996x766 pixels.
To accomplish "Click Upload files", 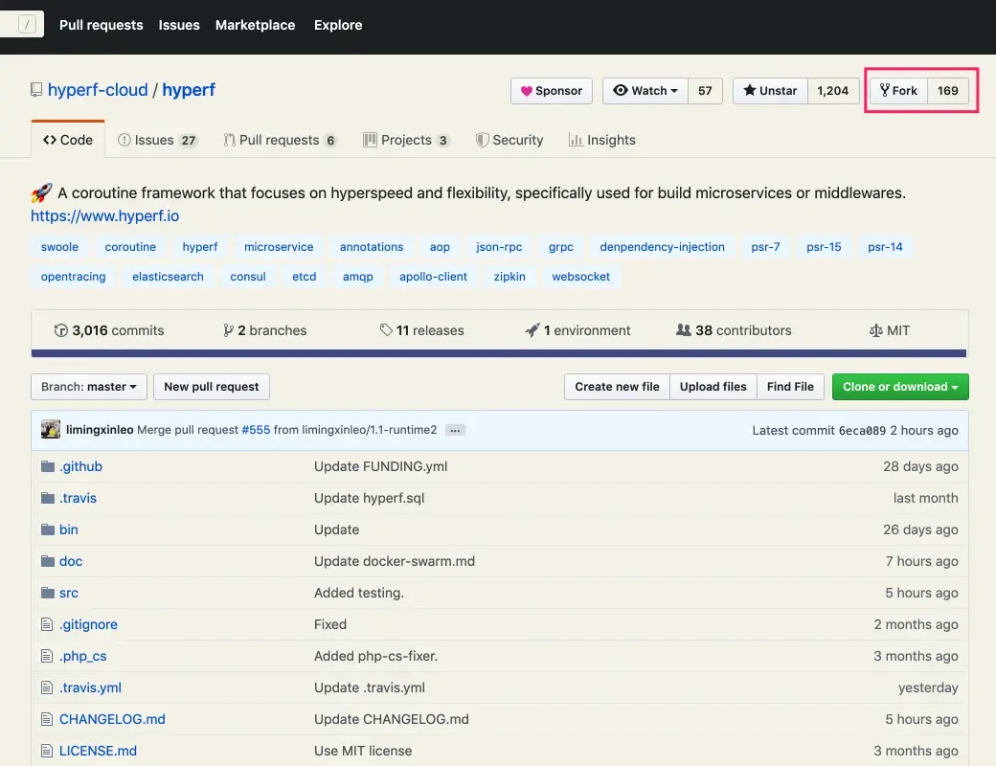I will point(713,387).
